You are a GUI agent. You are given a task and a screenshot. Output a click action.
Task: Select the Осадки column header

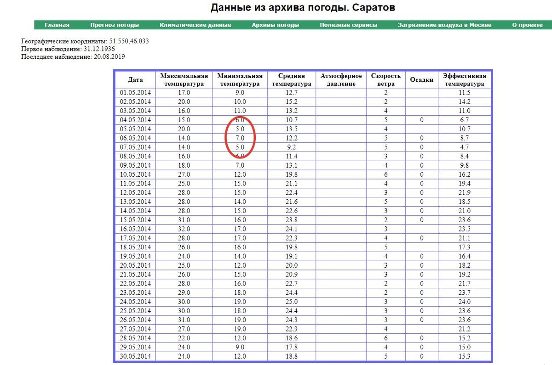point(421,79)
